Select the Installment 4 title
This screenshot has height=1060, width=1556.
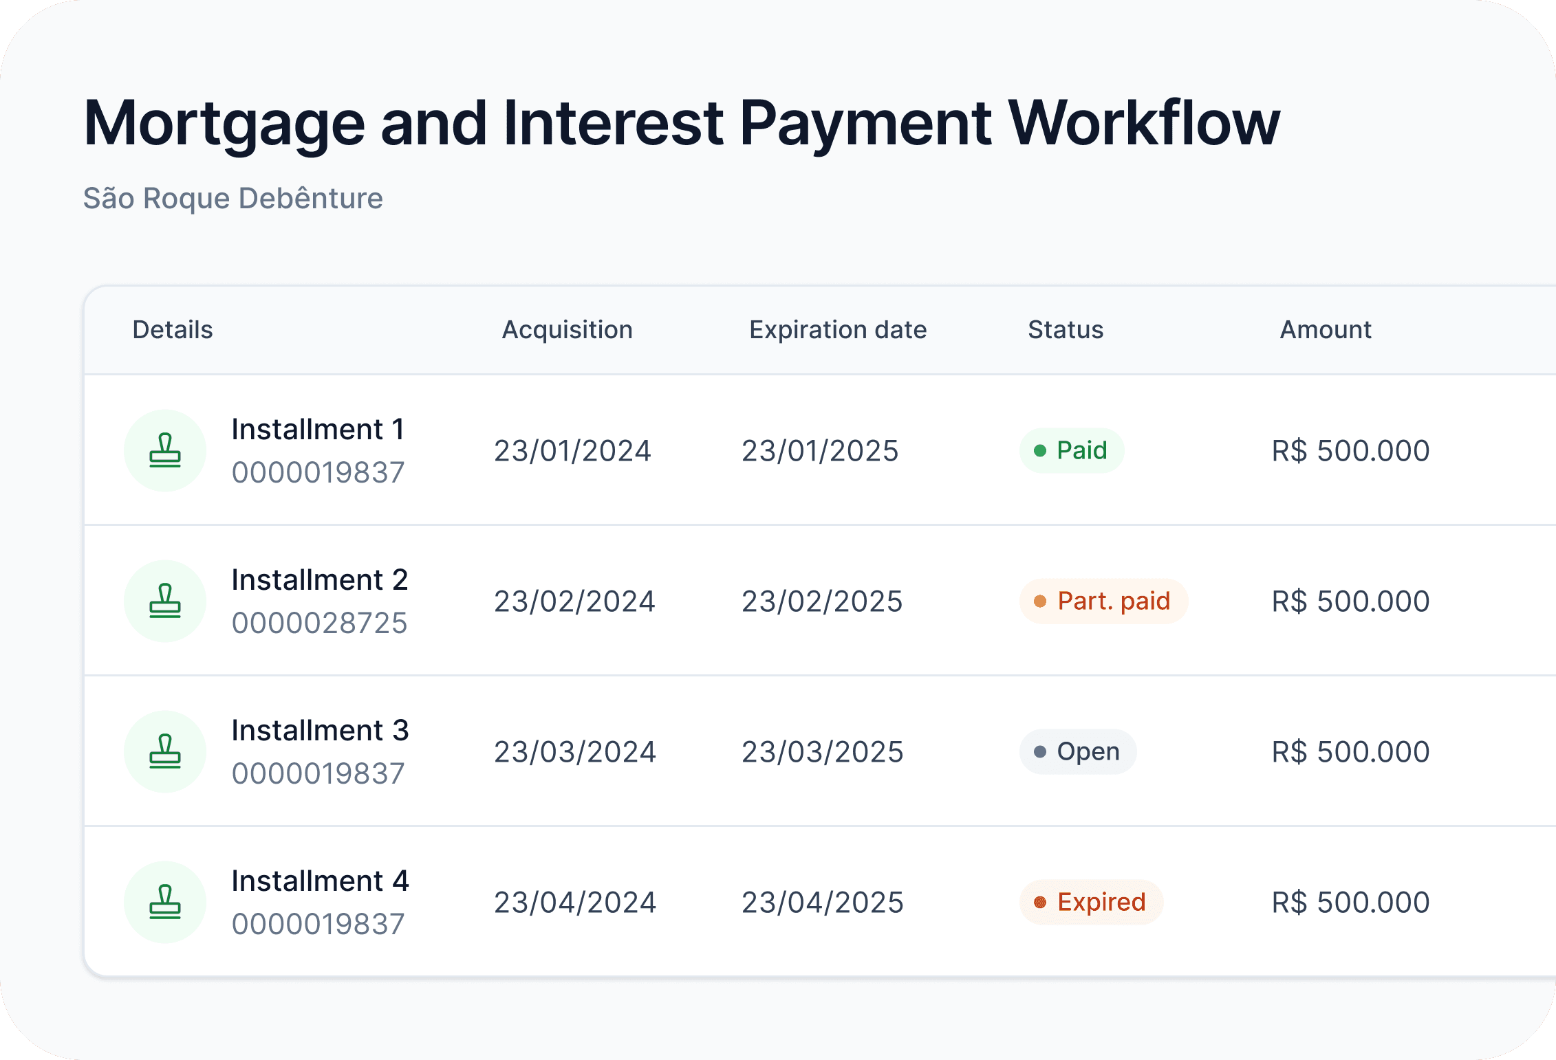coord(320,881)
